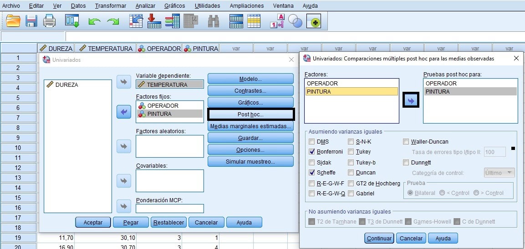525x249 pixels.
Task: Uncheck the Scheffe test
Action: pyautogui.click(x=312, y=173)
